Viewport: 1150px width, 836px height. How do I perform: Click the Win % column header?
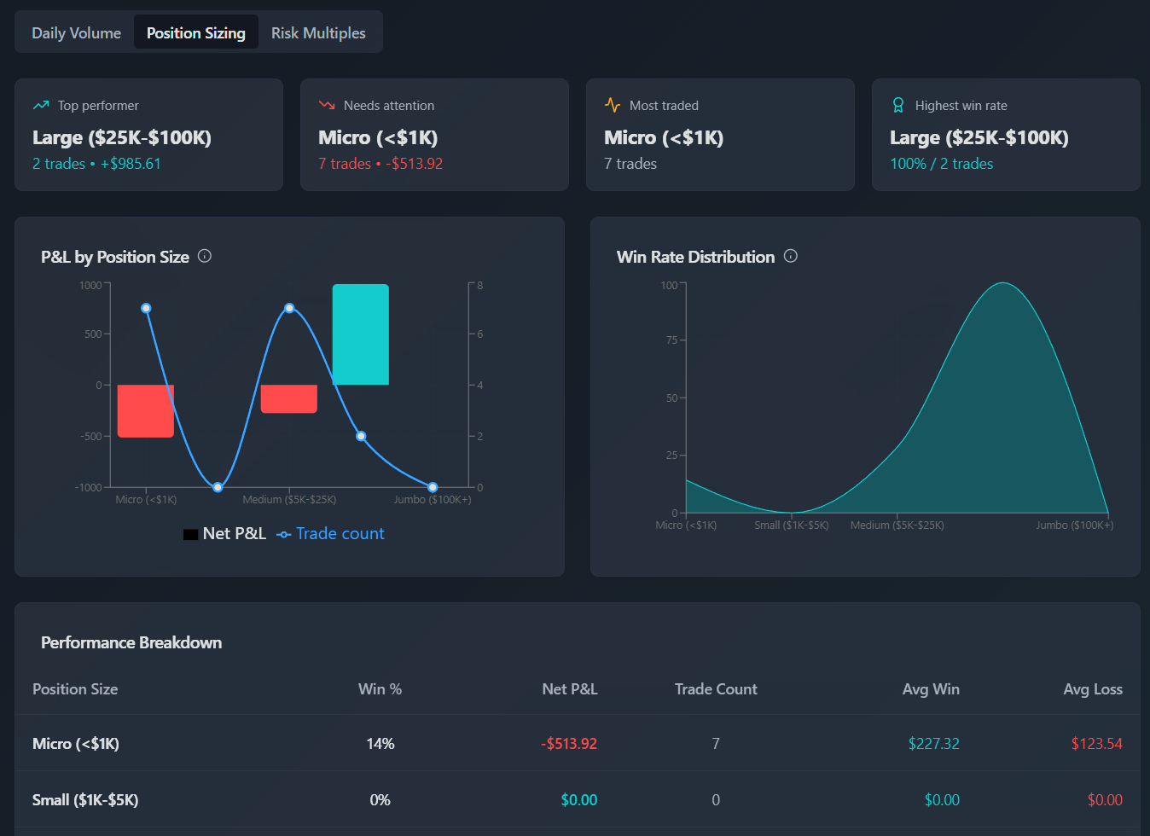pos(380,689)
